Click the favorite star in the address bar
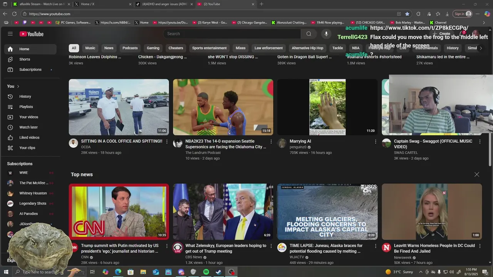493x277 pixels. tap(407, 14)
